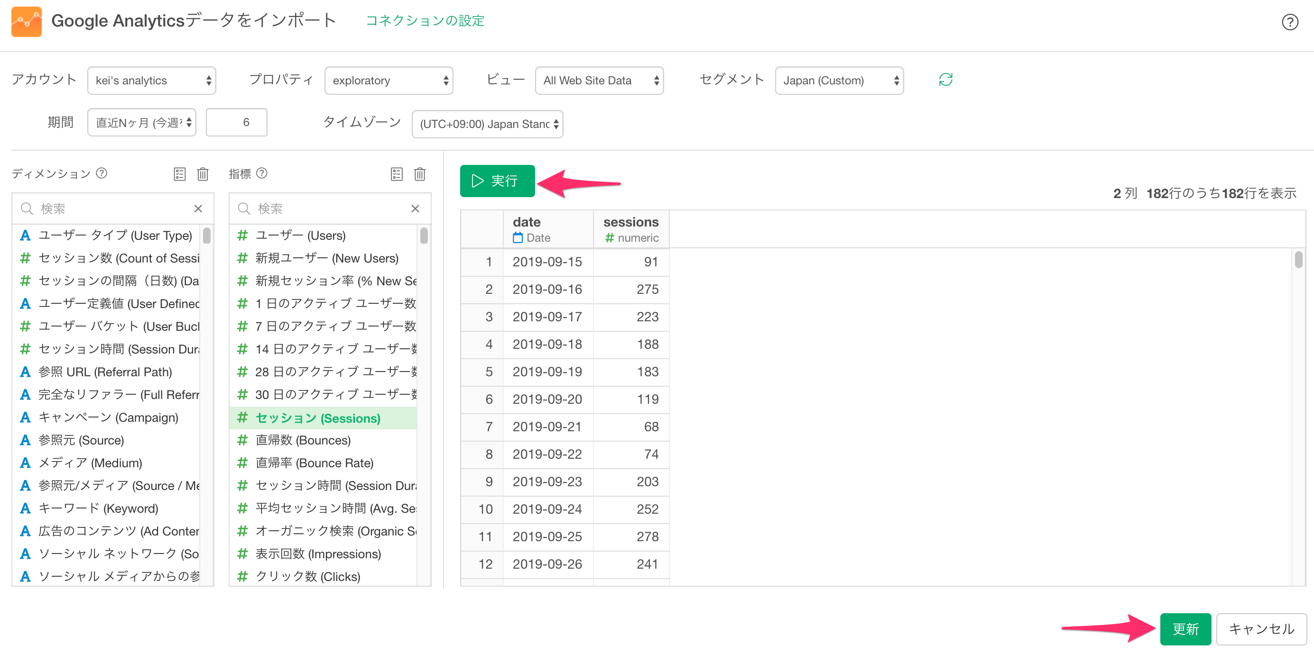The width and height of the screenshot is (1314, 653).
Task: Click the data preview table scrollbar thumb
Action: [1299, 260]
